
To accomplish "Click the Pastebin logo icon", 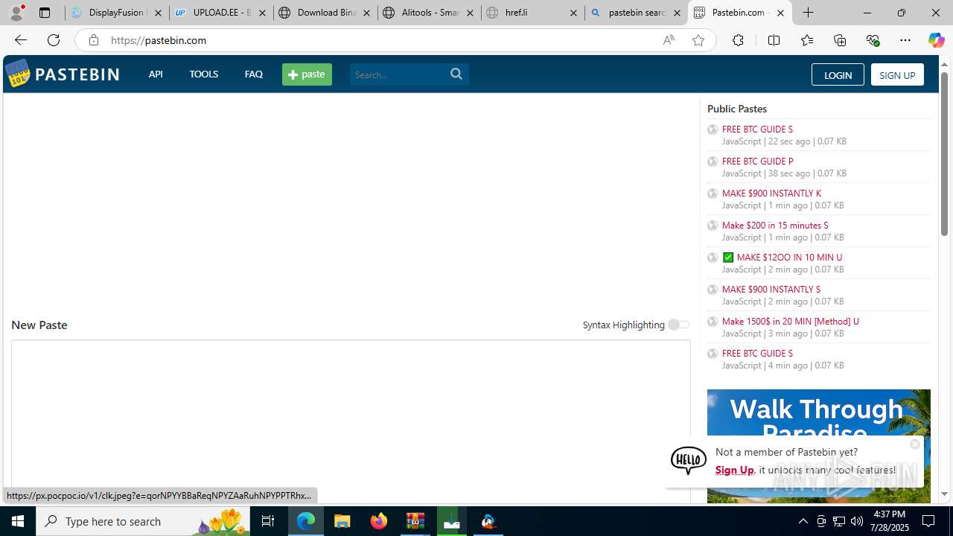I will click(x=18, y=74).
